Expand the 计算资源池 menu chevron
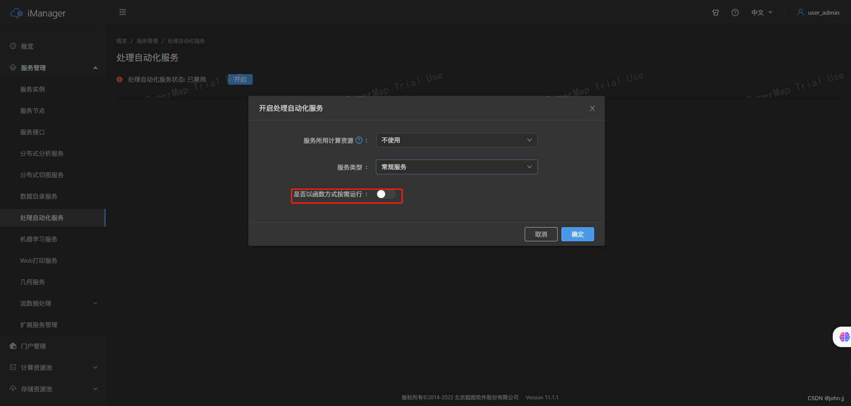Viewport: 851px width, 406px height. pyautogui.click(x=95, y=368)
